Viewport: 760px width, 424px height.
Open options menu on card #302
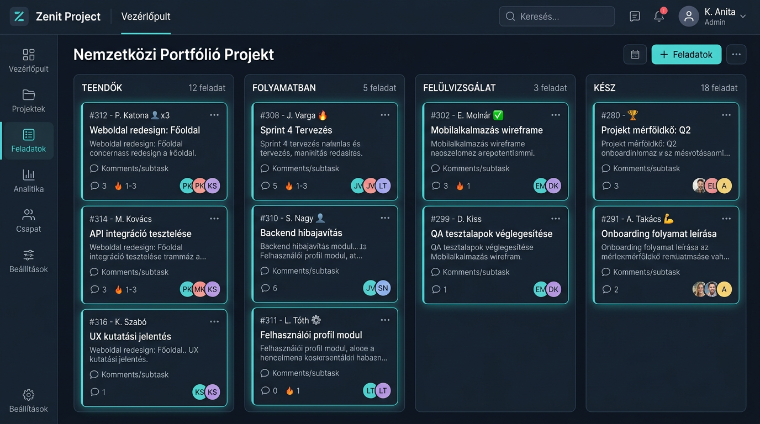tap(556, 115)
